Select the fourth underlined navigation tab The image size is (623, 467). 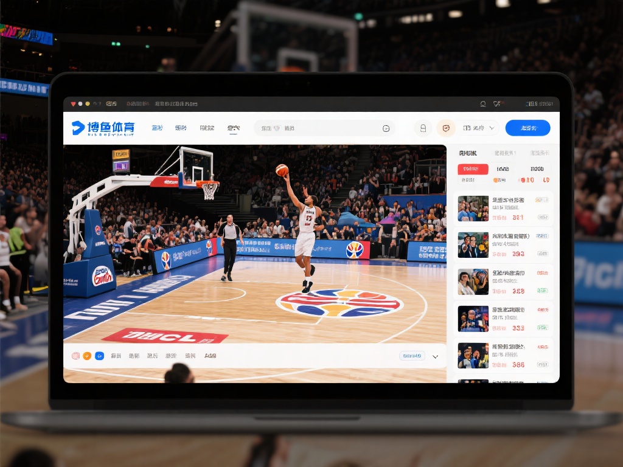(x=233, y=128)
